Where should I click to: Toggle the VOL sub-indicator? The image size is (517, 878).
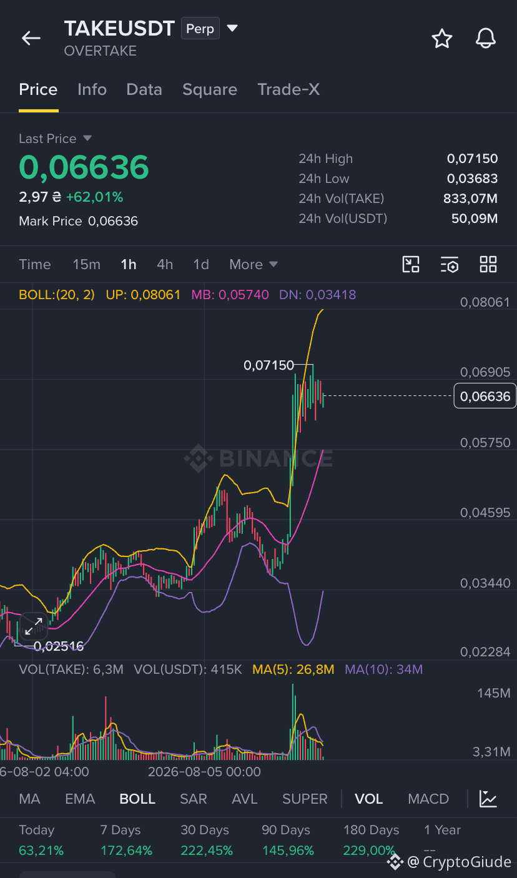pos(368,799)
